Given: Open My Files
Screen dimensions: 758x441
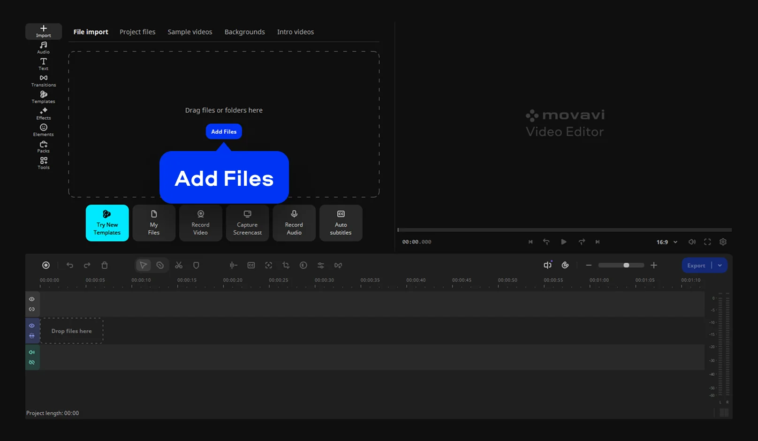Looking at the screenshot, I should point(154,223).
